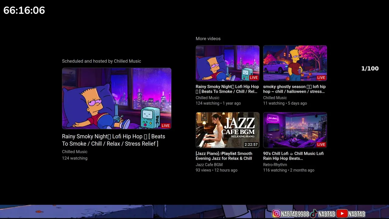This screenshot has width=389, height=219.
Task: Click LIVE badge on 90's Chill Lofi thumbnail
Action: pyautogui.click(x=321, y=144)
